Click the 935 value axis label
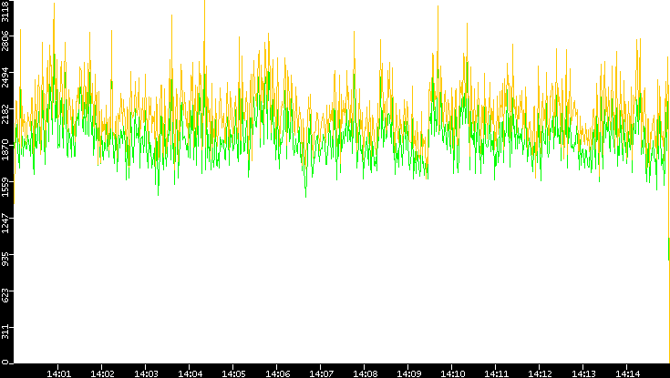670x378 pixels. click(x=5, y=260)
